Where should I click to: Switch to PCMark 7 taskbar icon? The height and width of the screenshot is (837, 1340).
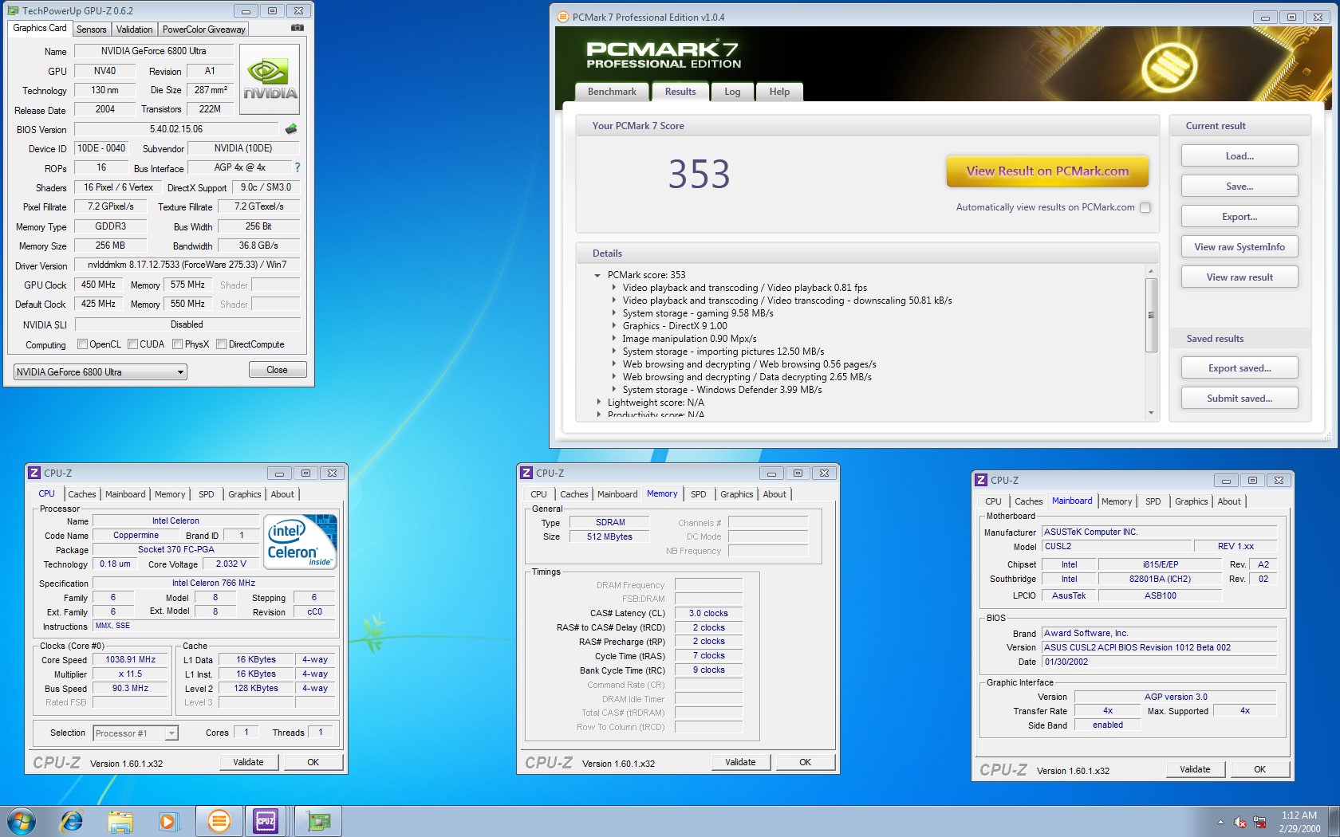pos(219,820)
